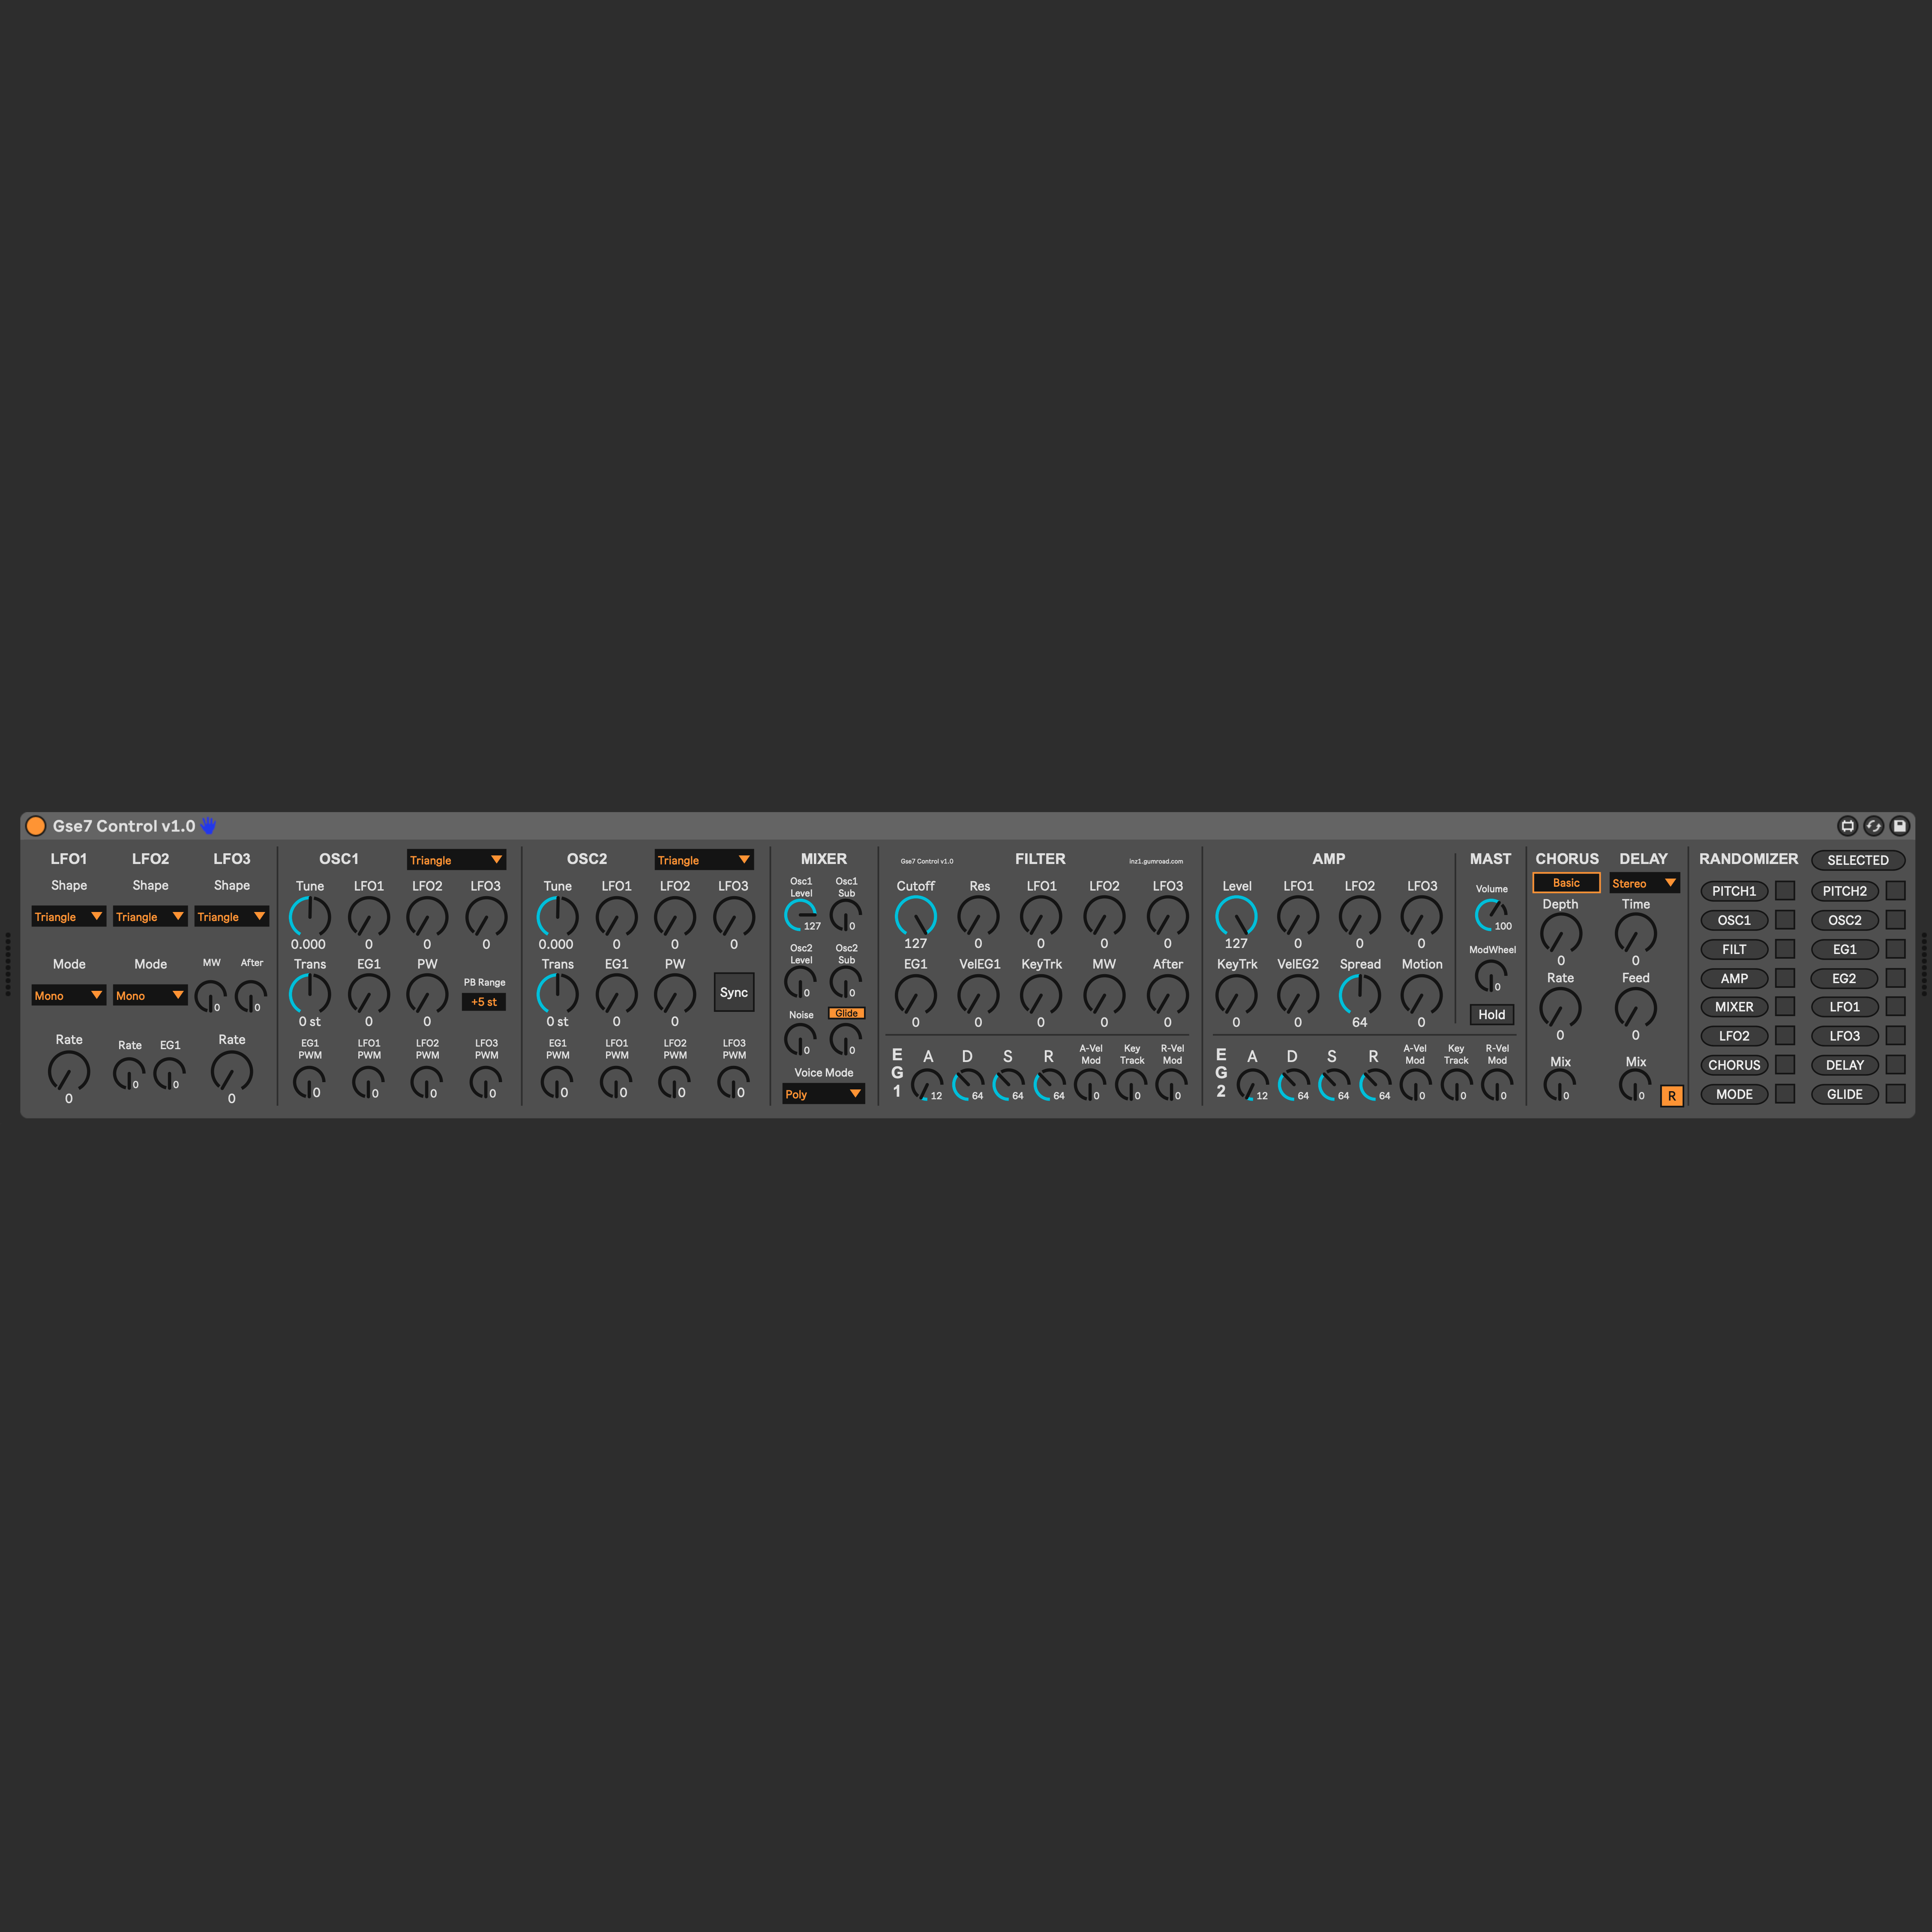The height and width of the screenshot is (1932, 1932).
Task: Check the box next to PITCH1 randomizer
Action: (1785, 891)
